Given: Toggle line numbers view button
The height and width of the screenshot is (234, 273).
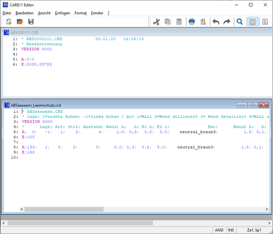Looking at the screenshot, I should pos(253,22).
